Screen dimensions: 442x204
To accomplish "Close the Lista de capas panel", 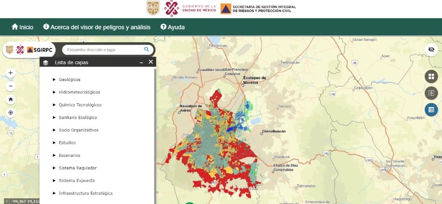I will pyautogui.click(x=151, y=62).
